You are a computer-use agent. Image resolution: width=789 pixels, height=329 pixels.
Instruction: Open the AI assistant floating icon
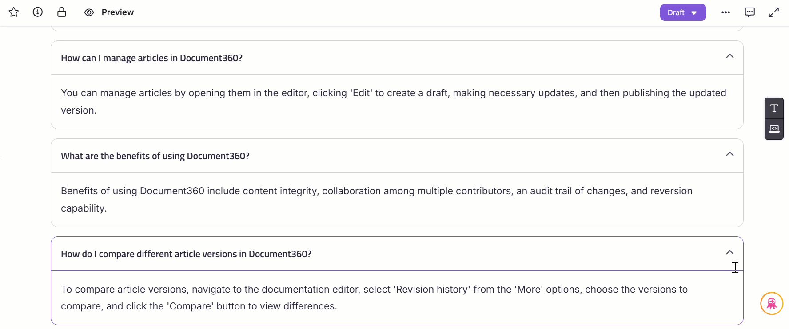pos(772,303)
